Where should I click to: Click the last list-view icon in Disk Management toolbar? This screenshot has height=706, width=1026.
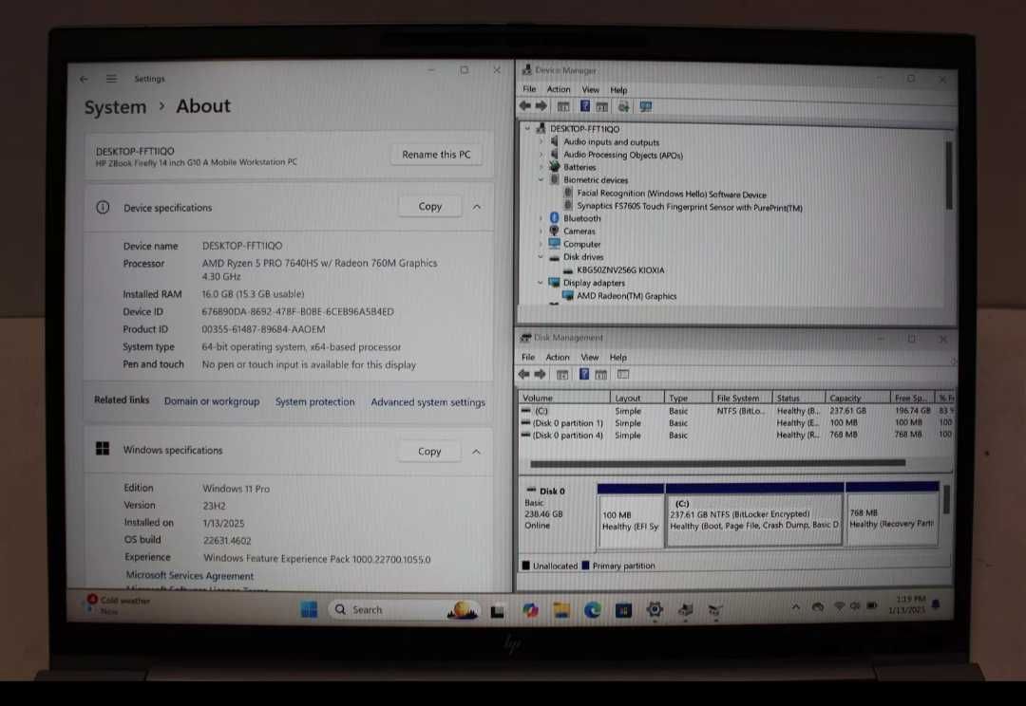623,375
